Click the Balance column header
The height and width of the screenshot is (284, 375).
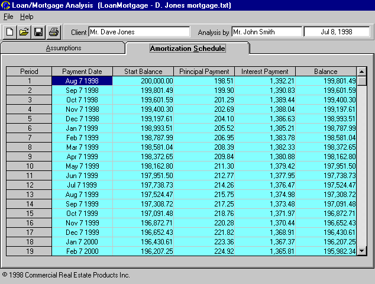[326, 72]
